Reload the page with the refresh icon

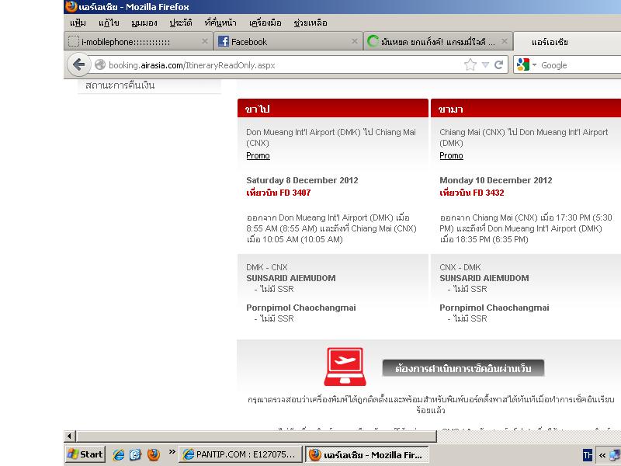(x=498, y=64)
